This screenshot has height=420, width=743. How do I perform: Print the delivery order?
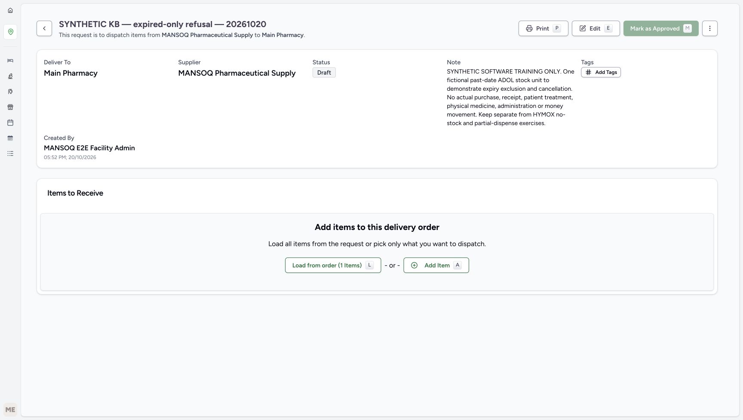pyautogui.click(x=543, y=28)
